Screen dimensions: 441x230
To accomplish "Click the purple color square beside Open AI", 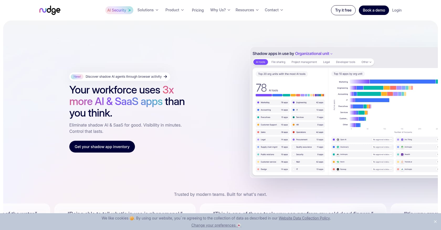I will point(334,140).
